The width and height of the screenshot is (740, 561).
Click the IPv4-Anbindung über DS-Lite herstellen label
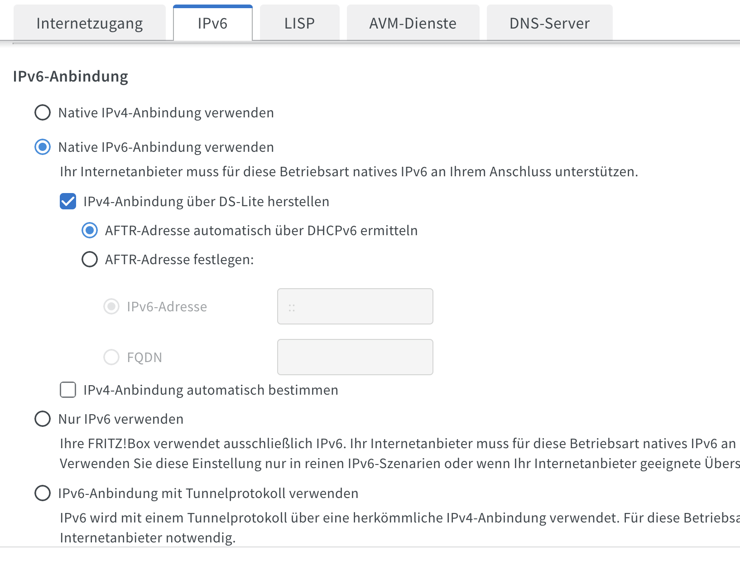point(207,202)
